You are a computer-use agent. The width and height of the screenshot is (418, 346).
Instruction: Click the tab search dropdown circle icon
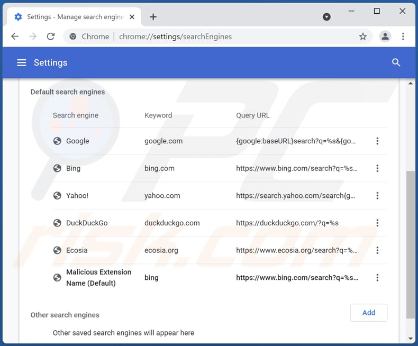coord(326,17)
